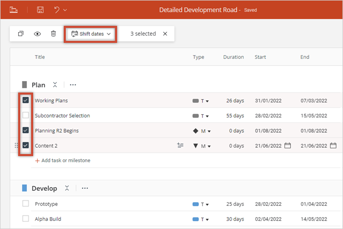
Task: Select the Prototype title
Action: point(47,204)
